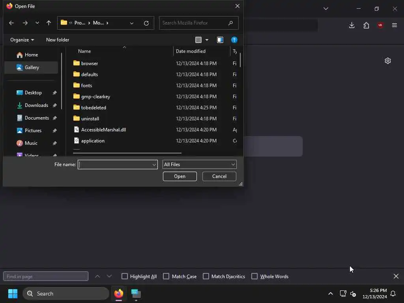Jump to previous find match
The height and width of the screenshot is (303, 404).
[x=97, y=276]
